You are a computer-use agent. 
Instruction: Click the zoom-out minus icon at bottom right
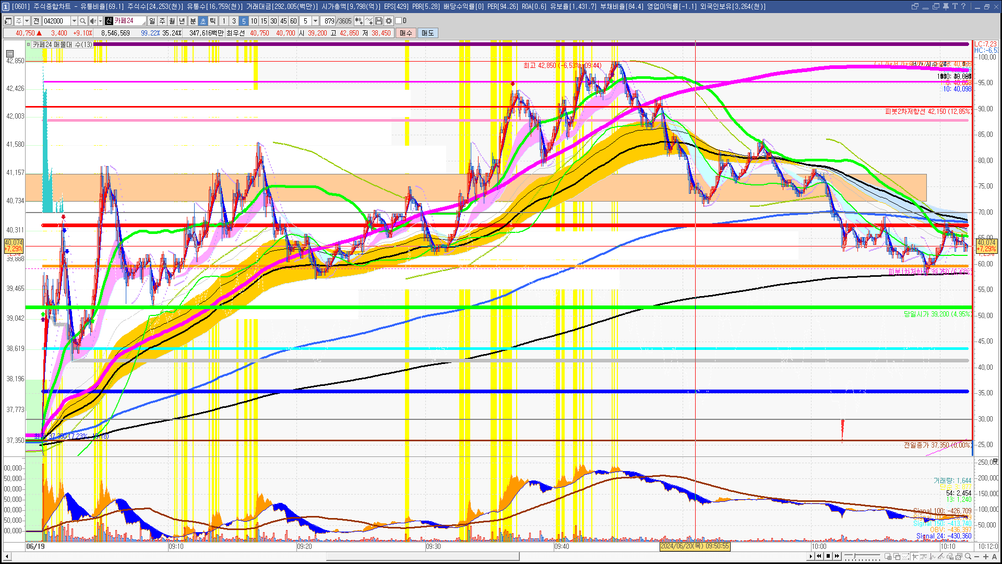coord(977,557)
